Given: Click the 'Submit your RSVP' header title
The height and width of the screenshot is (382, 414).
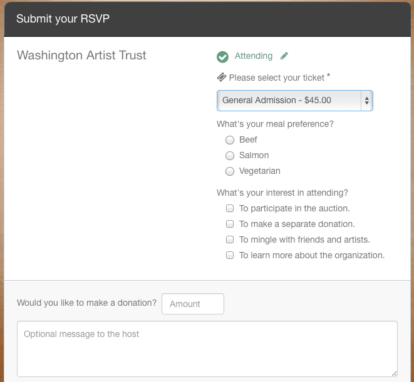Looking at the screenshot, I should [63, 19].
